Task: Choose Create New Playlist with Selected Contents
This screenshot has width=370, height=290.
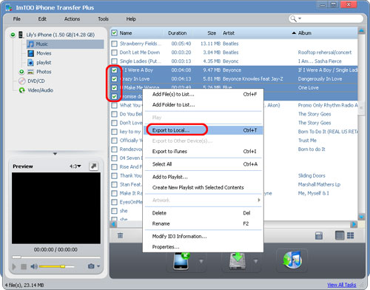Action: [x=203, y=188]
